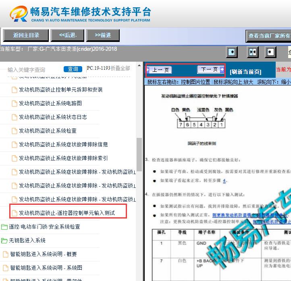
Task: Open 发动机防盗锁止系统症状故障排除索引
Action: (x=63, y=158)
